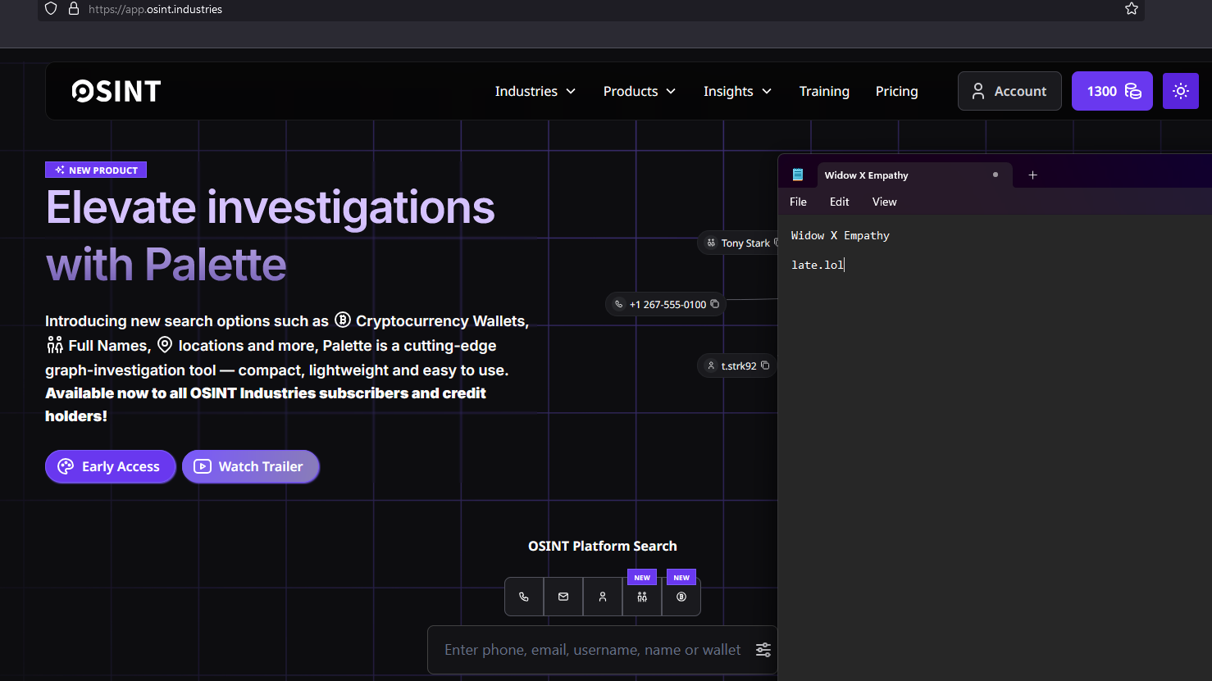Open the Notepad Edit menu
This screenshot has height=681, width=1212.
(x=839, y=202)
